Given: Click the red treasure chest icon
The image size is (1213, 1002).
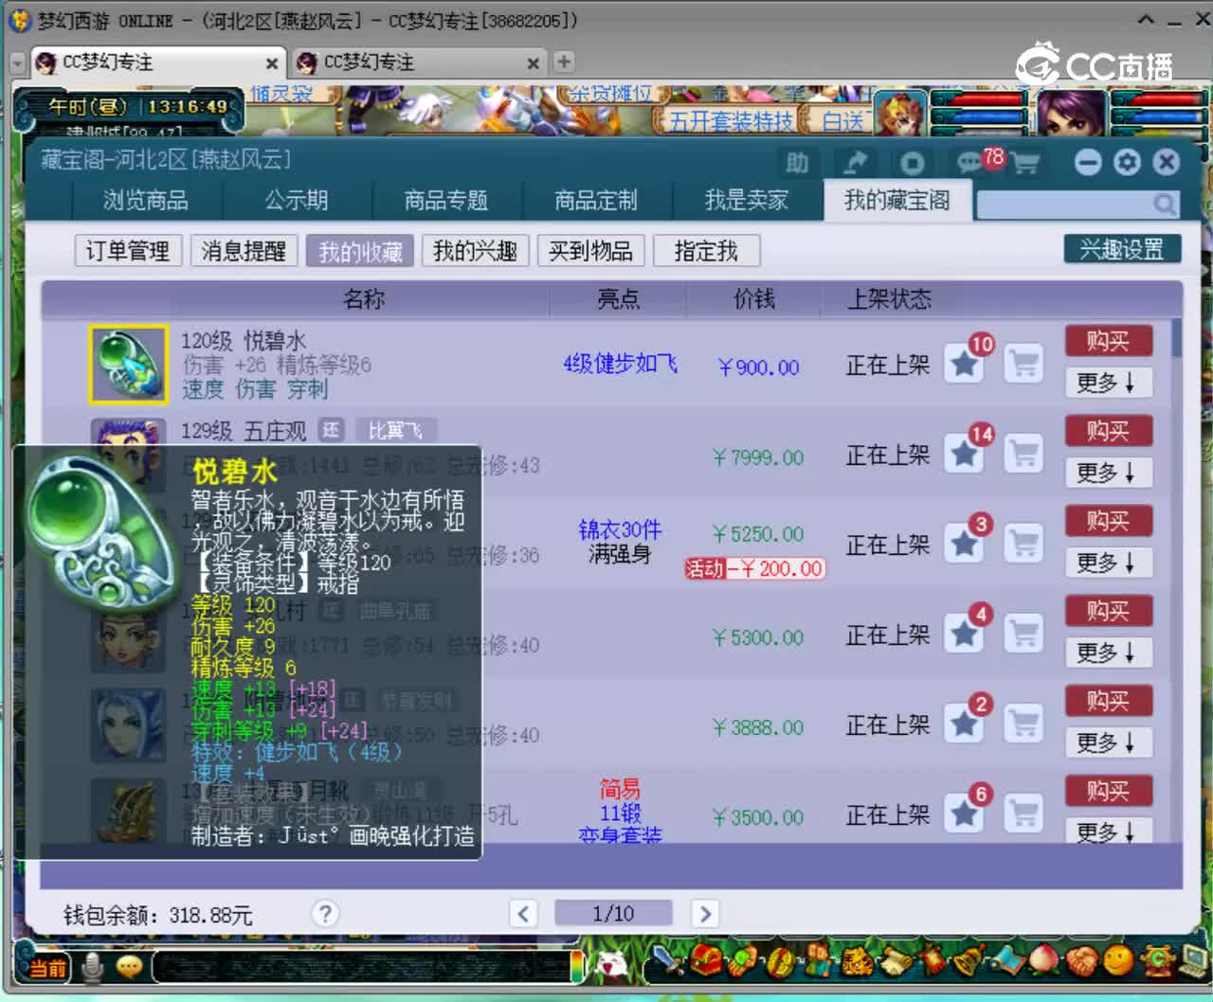Looking at the screenshot, I should (706, 962).
